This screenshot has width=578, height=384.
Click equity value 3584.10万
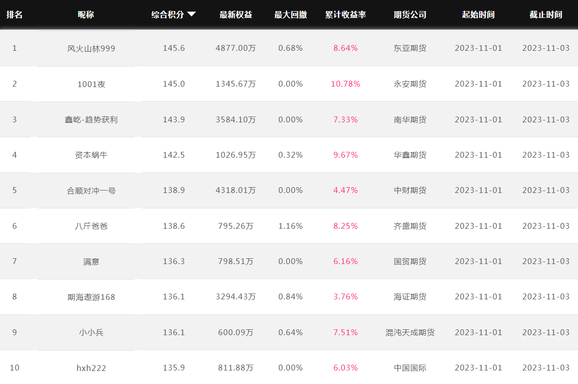(x=236, y=119)
